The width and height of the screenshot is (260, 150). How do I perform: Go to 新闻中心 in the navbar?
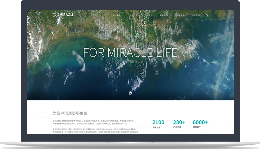coord(164,15)
